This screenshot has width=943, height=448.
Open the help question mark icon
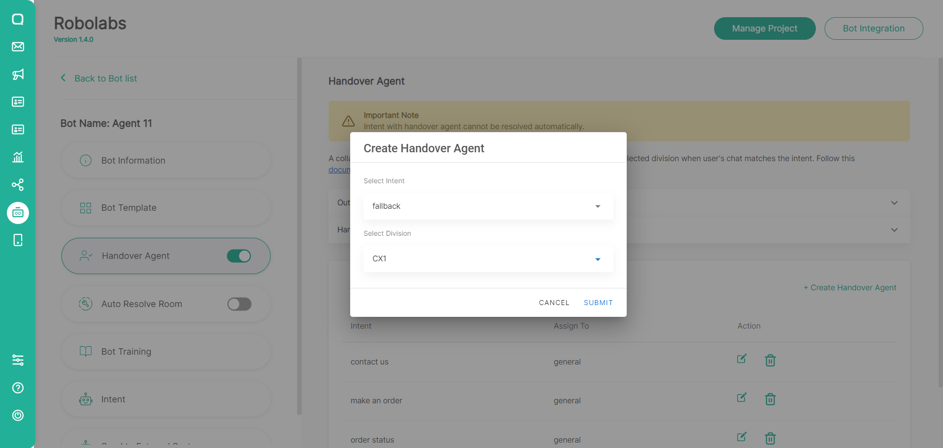click(18, 388)
